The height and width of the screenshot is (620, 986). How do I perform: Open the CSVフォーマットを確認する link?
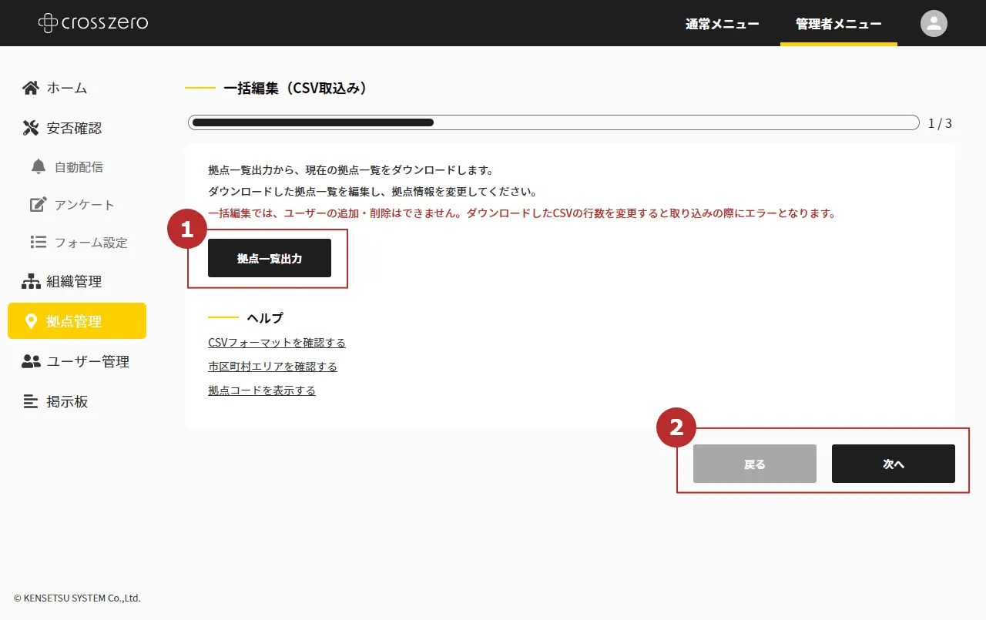pos(277,342)
